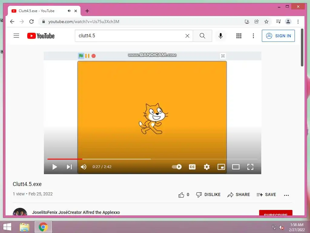Viewport: 310px width, 233px height.
Task: Toggle closed captions CC
Action: 192,167
